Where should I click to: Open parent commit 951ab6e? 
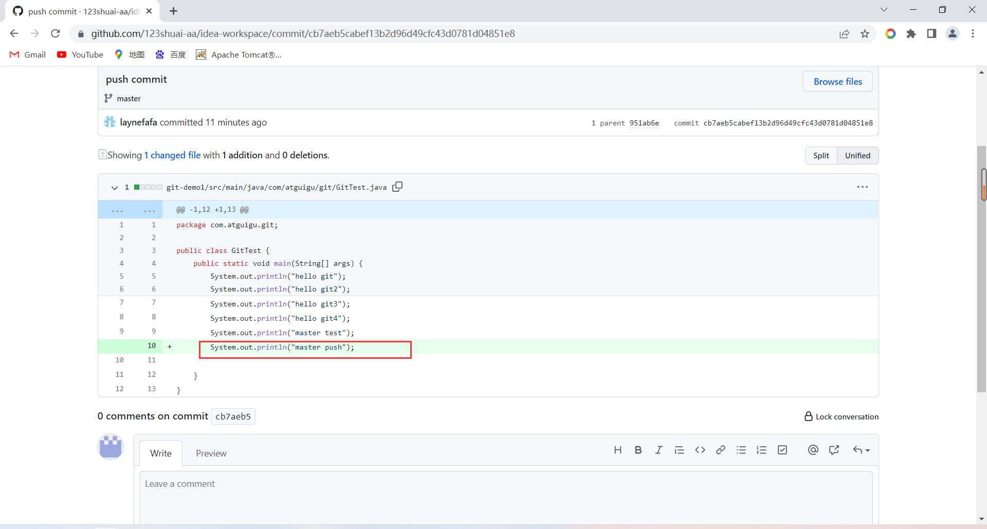coord(644,123)
